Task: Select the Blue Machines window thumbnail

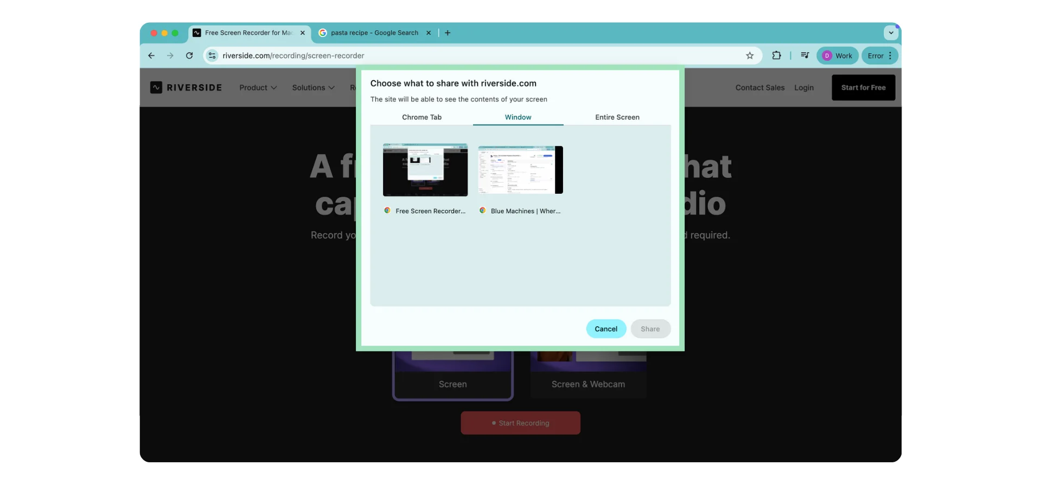Action: (520, 170)
